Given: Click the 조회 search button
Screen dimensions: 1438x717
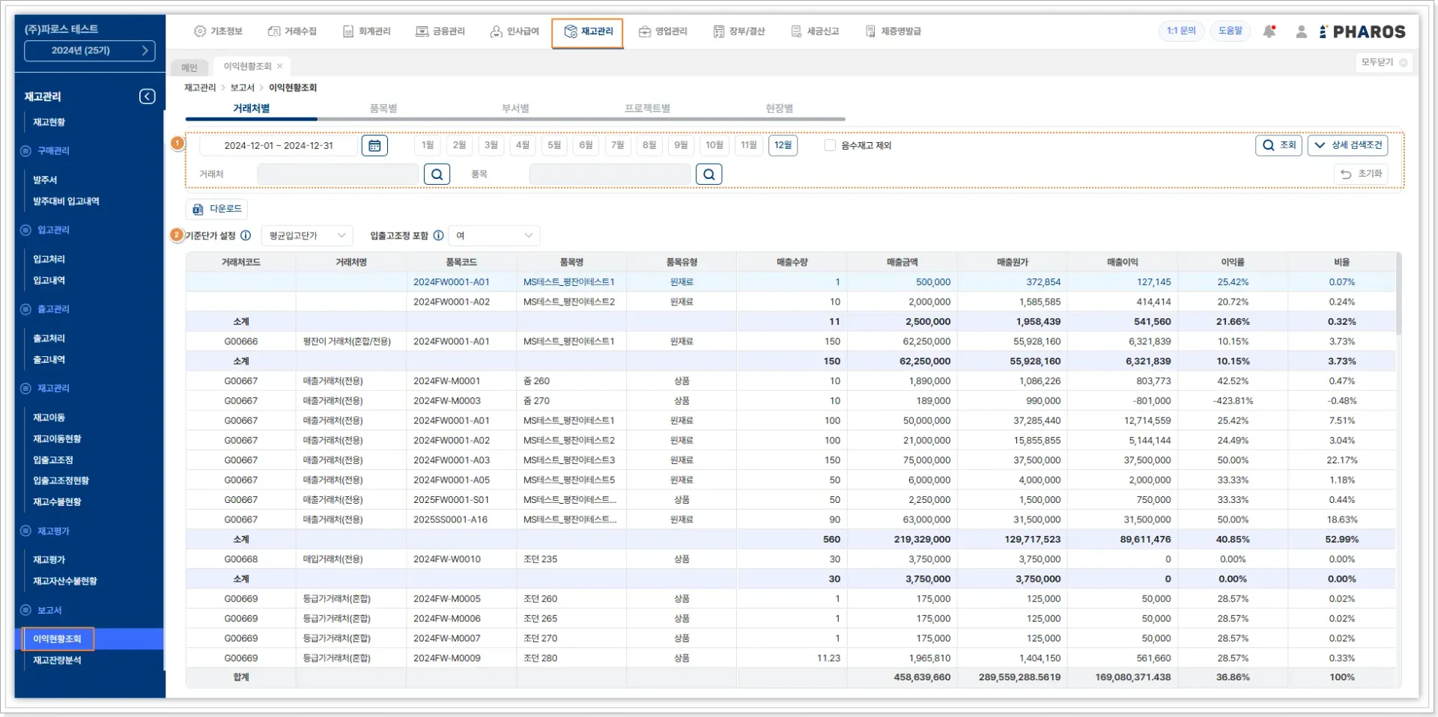Looking at the screenshot, I should [1278, 145].
